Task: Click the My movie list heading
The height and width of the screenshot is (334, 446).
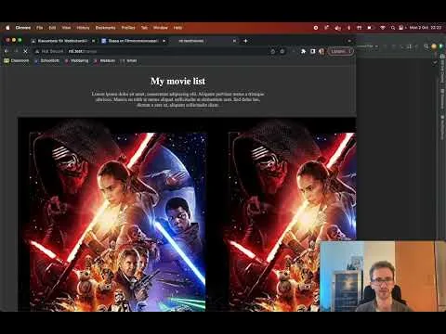Action: coord(177,81)
